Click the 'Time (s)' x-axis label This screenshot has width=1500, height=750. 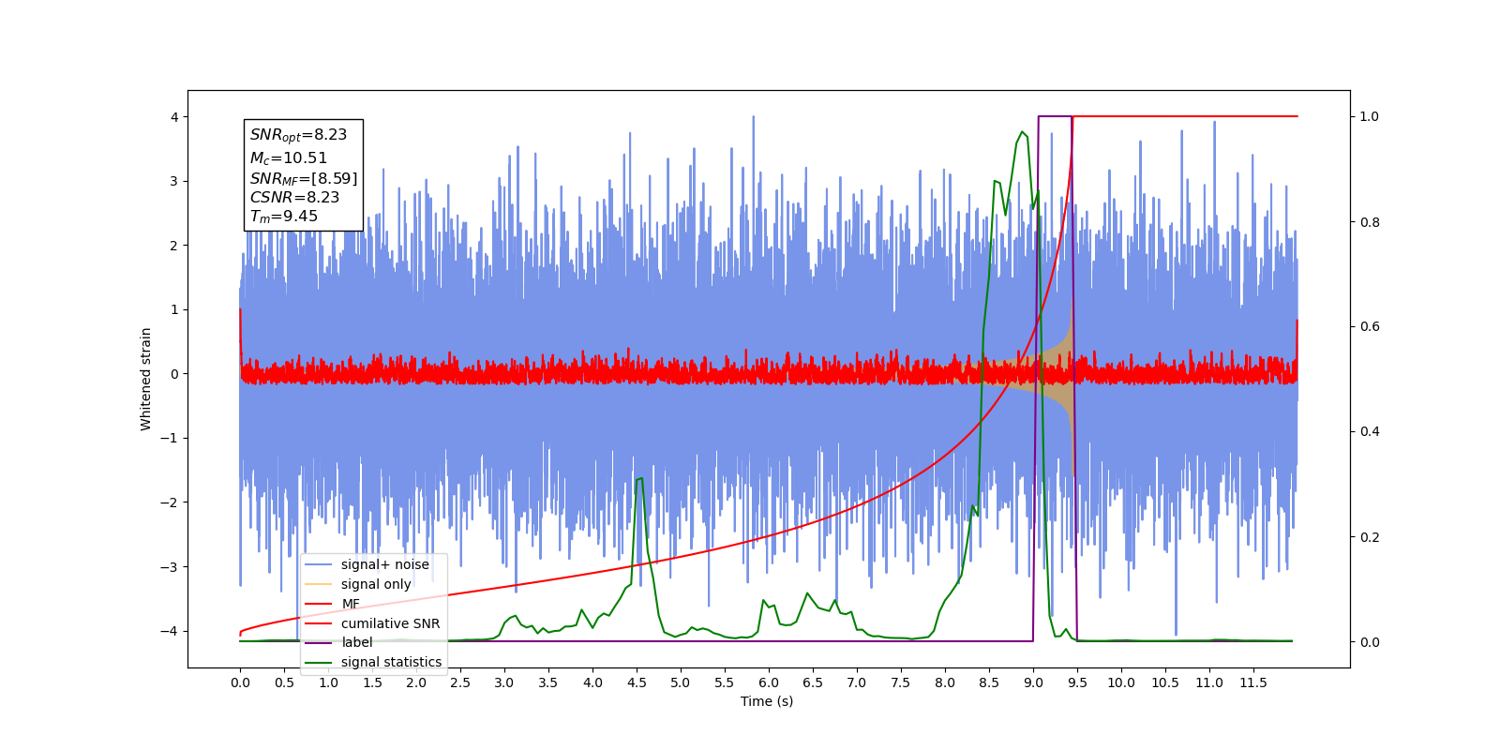[x=767, y=701]
